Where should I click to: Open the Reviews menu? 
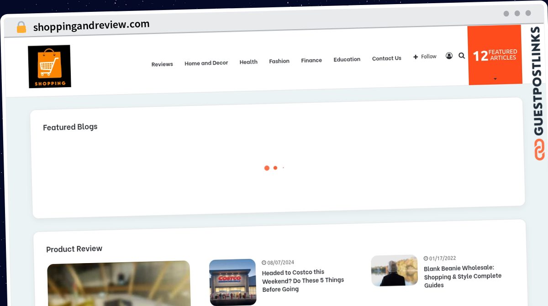click(x=162, y=64)
